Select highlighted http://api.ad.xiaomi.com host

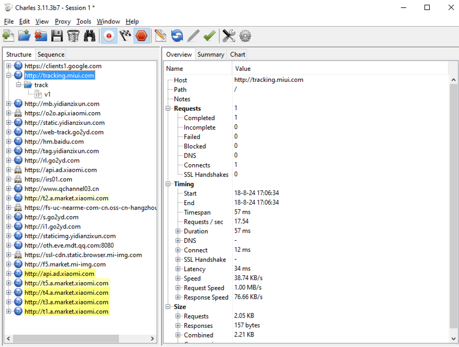click(x=59, y=274)
